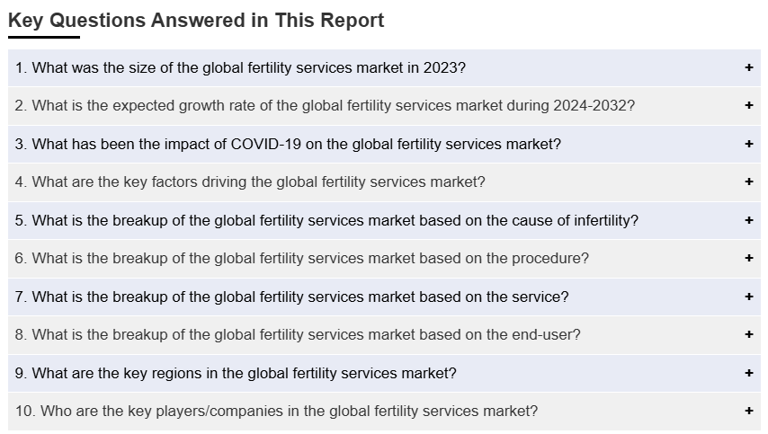768x434 pixels.
Task: Click plus icon for cause of infertility breakup
Action: [x=748, y=220]
